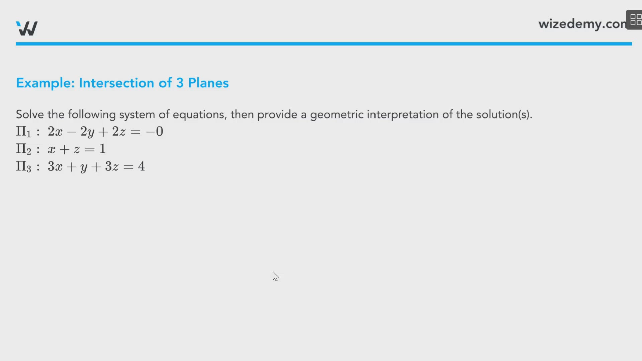Open the wizedemy.com website text
Image resolution: width=642 pixels, height=361 pixels.
pos(582,24)
